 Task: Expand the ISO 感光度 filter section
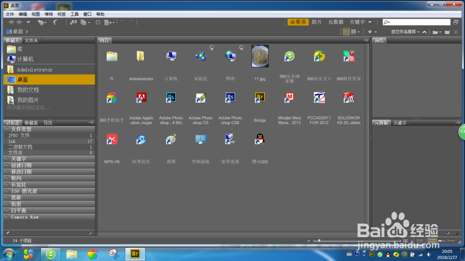point(7,191)
